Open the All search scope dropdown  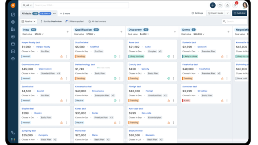click(27, 5)
